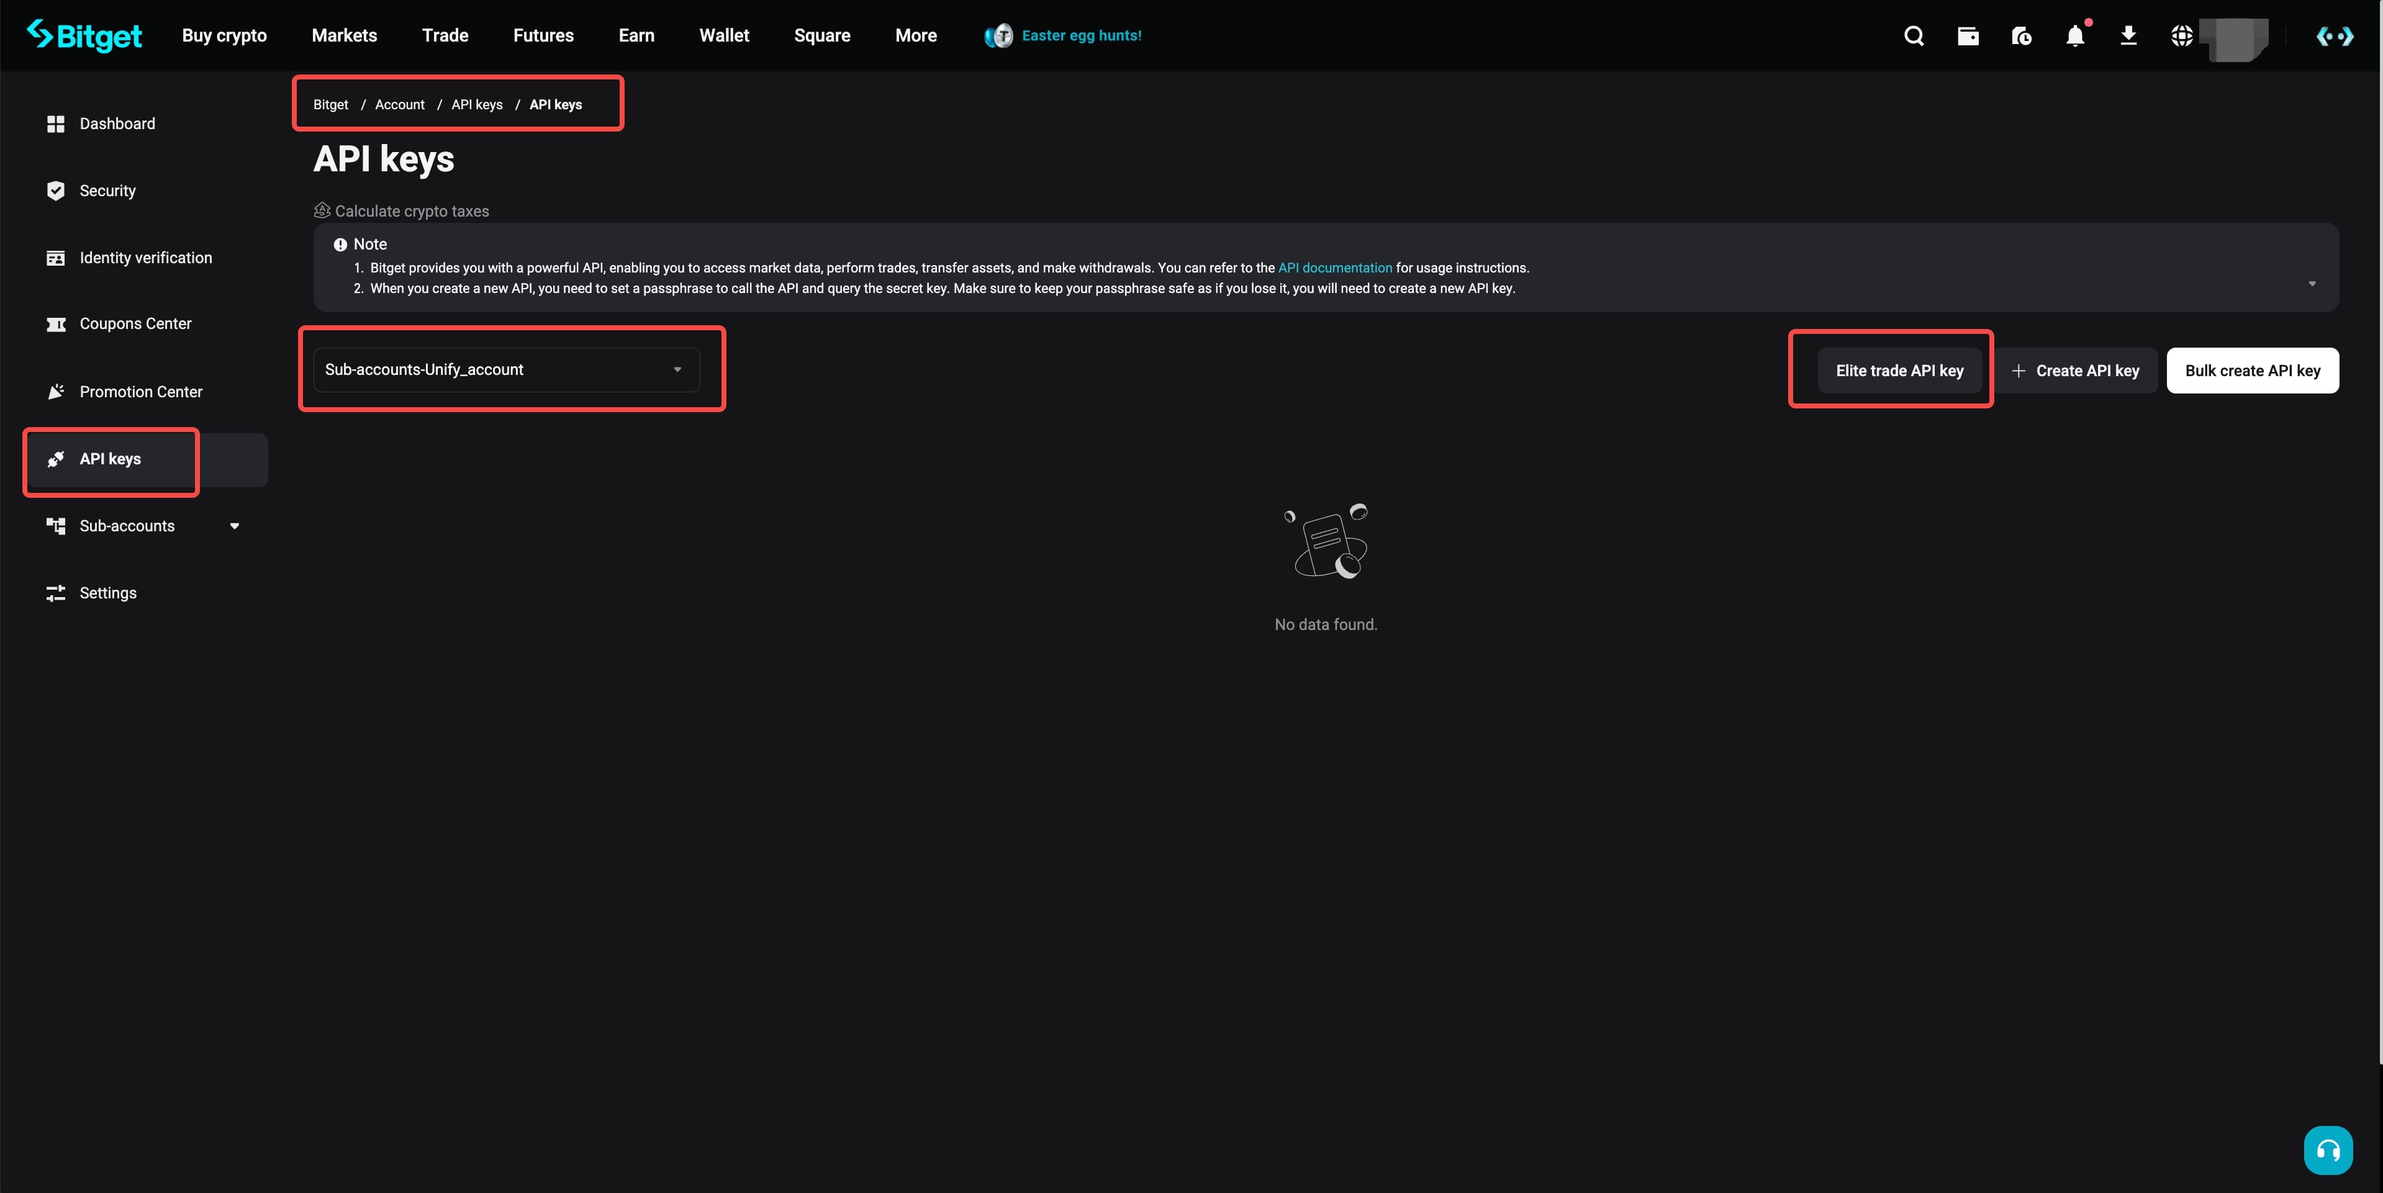Viewport: 2383px width, 1193px height.
Task: Open the wallet assets icon
Action: 1968,36
